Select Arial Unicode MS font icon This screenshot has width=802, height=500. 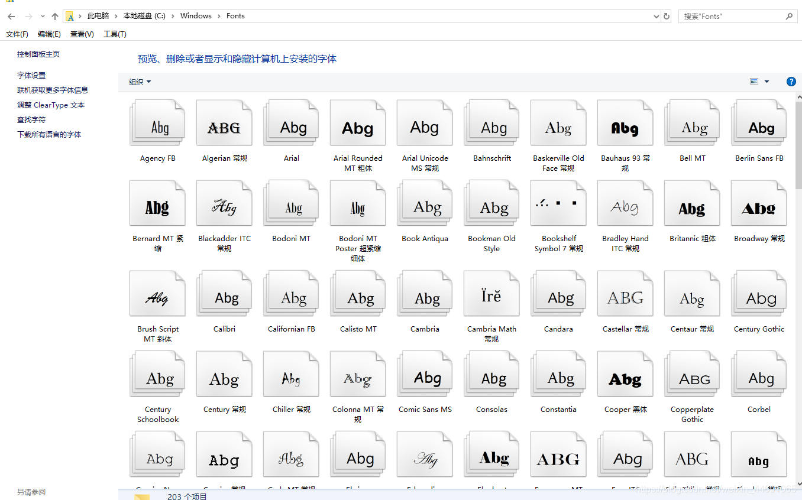[425, 123]
